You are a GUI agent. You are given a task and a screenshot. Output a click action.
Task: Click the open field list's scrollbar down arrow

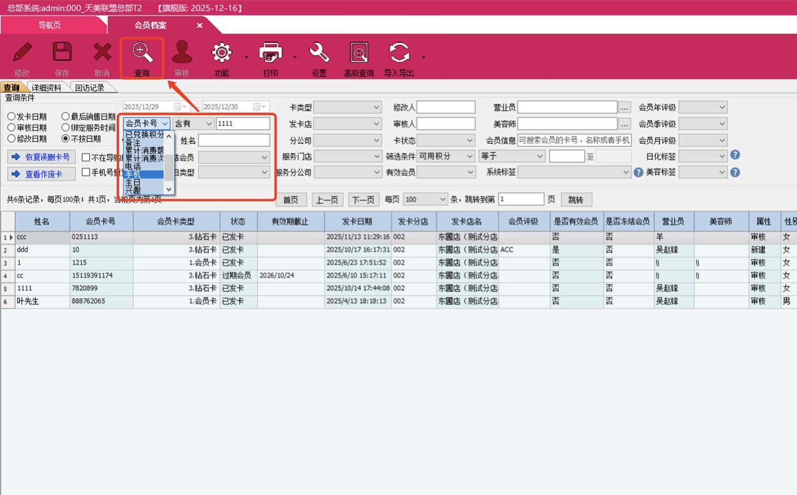(169, 190)
